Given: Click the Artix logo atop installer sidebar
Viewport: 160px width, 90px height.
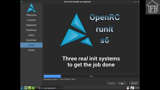Looking at the screenshot, I should pos(31,8).
